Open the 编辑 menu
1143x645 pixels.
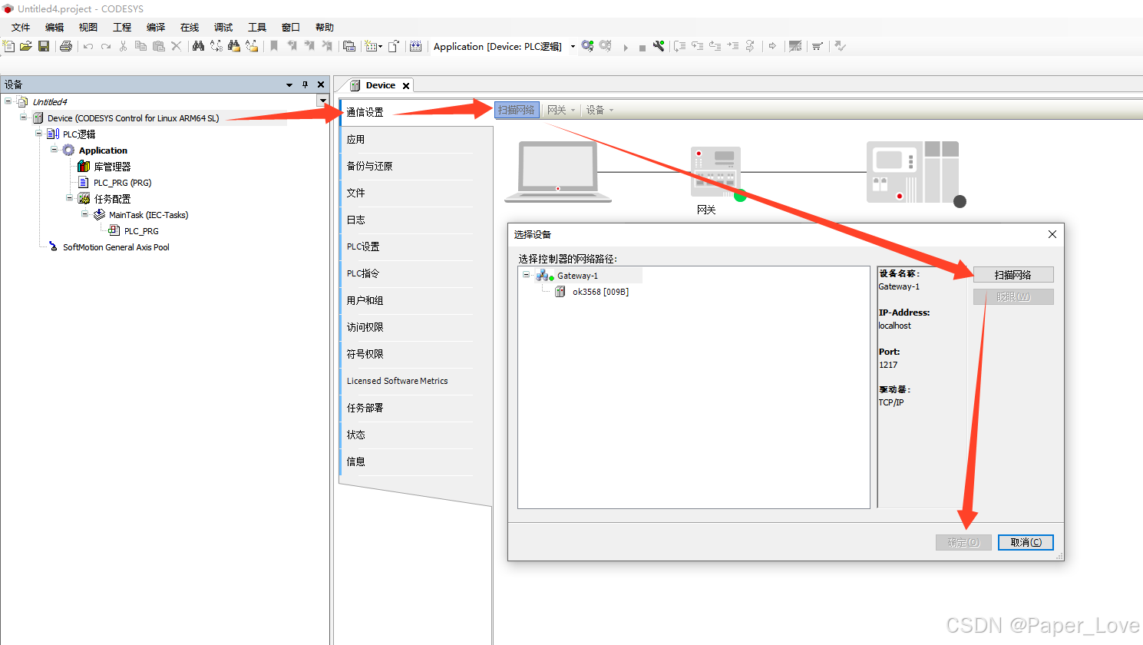coord(55,28)
